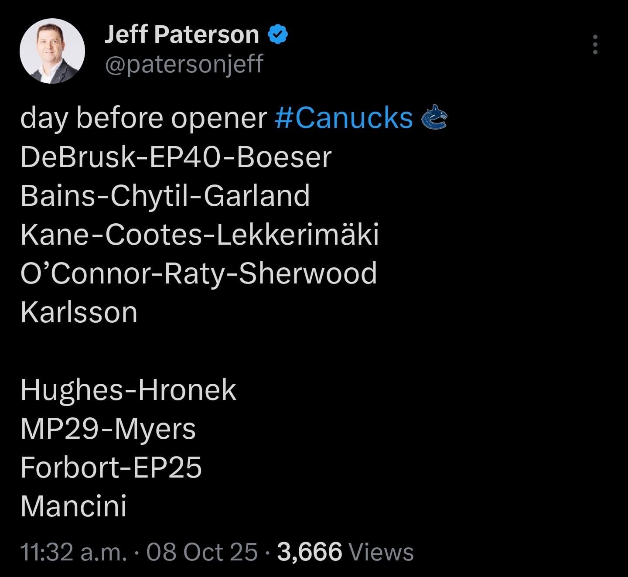Click the MP29-Myers defense pairing

108,429
